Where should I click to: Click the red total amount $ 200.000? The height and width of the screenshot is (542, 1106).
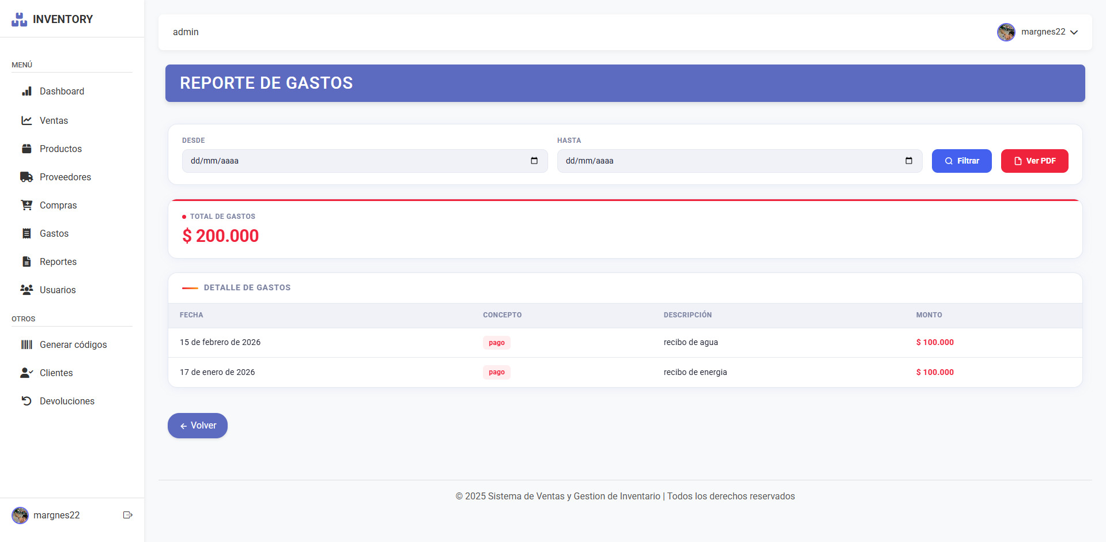tap(220, 236)
